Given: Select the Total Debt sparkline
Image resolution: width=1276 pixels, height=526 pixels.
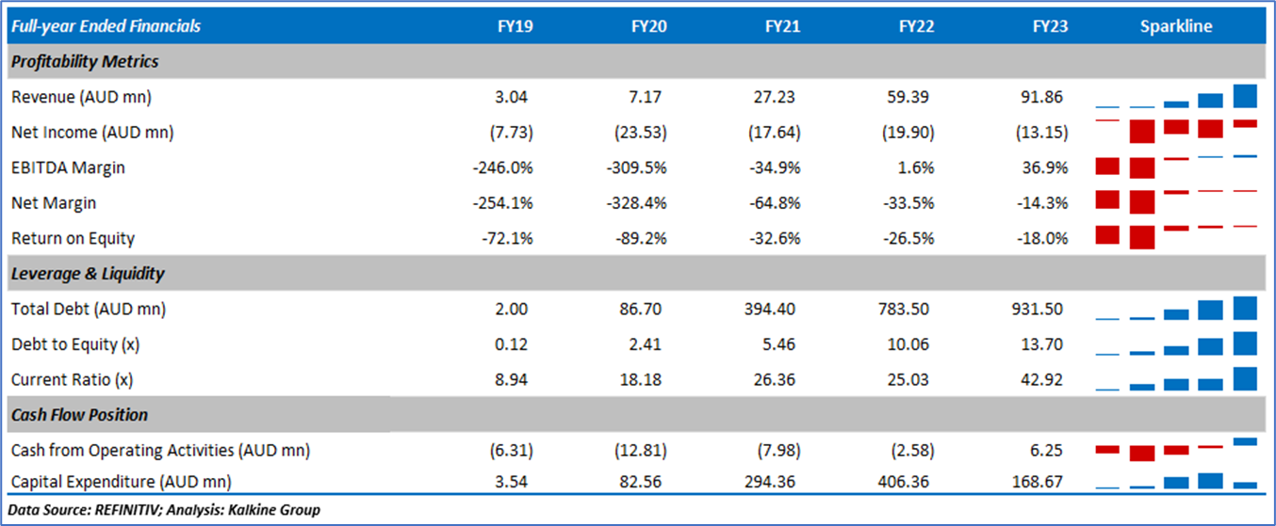Looking at the screenshot, I should point(1176,310).
